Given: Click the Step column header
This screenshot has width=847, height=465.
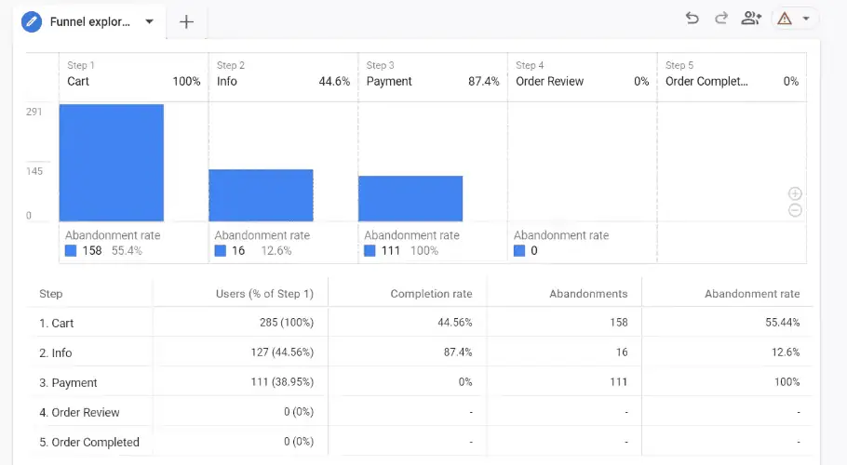Looking at the screenshot, I should click(x=51, y=294).
